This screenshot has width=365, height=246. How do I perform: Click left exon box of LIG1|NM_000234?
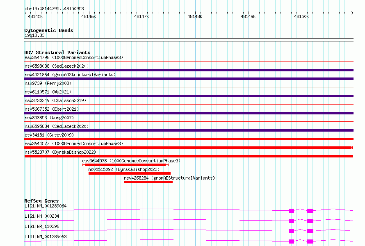coord(292,221)
